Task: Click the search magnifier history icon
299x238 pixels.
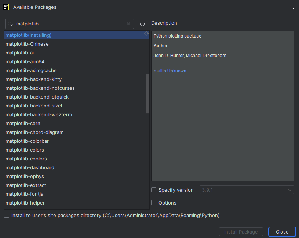Action: click(x=10, y=24)
